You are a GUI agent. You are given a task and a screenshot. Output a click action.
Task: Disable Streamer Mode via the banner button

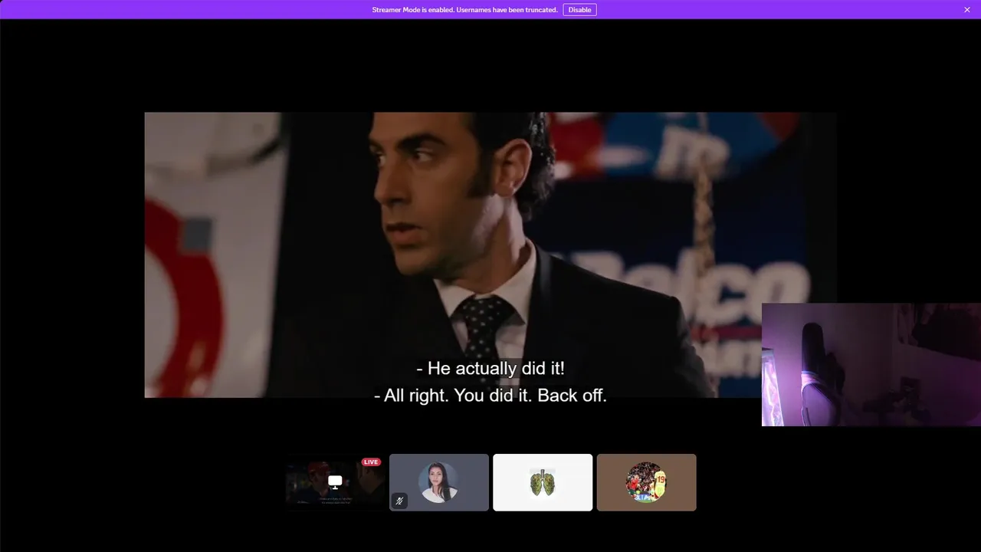click(579, 10)
